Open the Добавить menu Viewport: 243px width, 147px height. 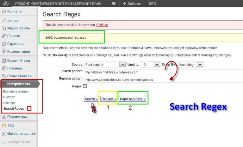(132, 4)
